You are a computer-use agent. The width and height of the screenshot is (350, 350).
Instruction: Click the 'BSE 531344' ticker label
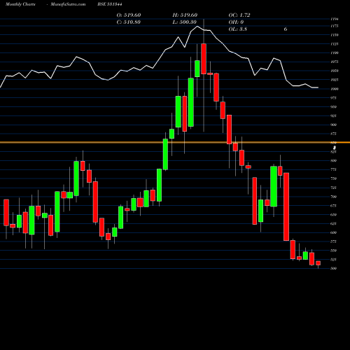coord(110,4)
